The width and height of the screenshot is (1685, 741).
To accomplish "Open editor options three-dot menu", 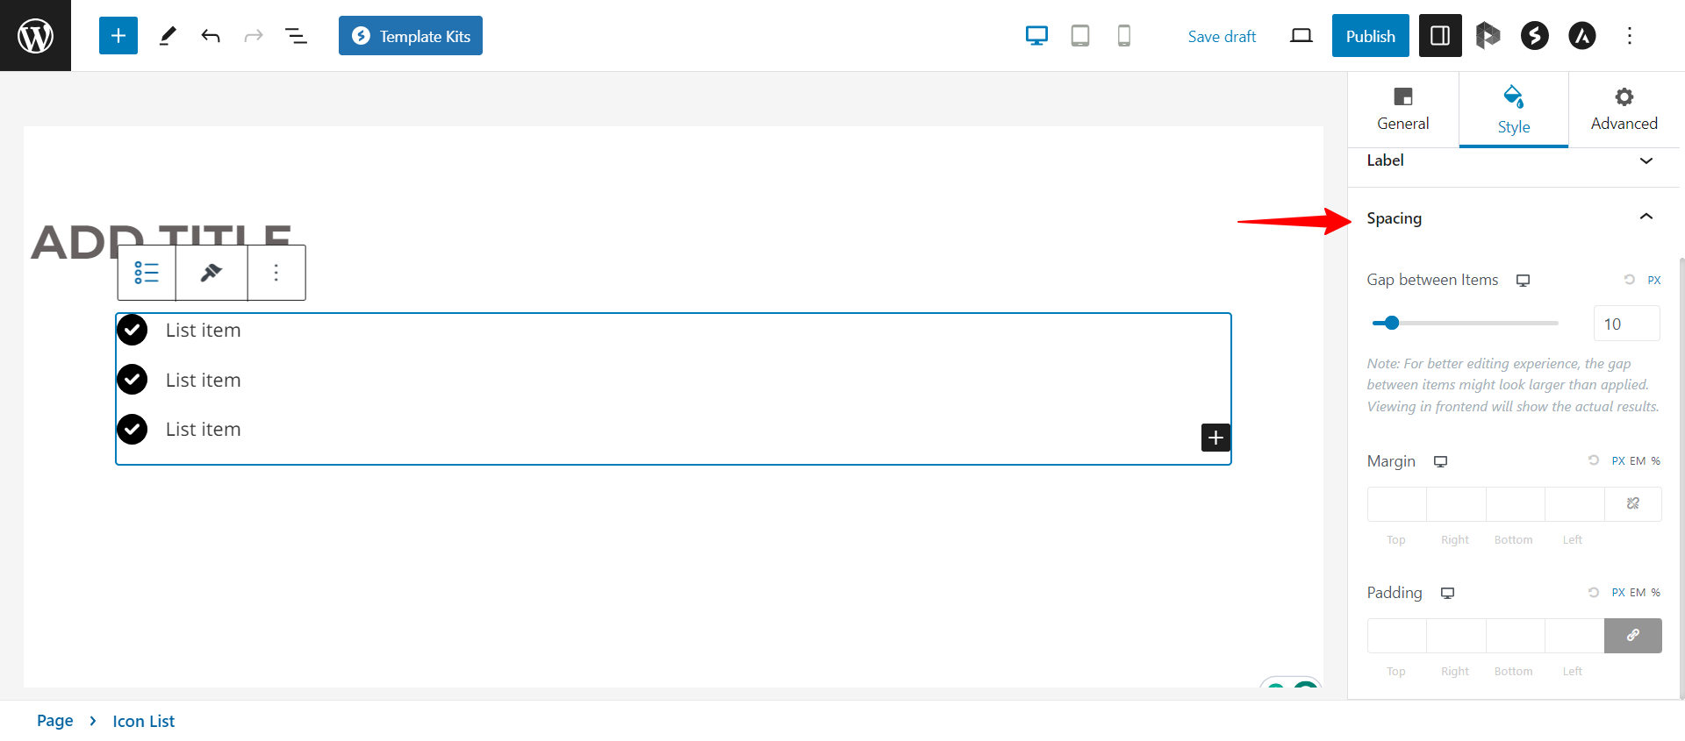I will [1630, 36].
